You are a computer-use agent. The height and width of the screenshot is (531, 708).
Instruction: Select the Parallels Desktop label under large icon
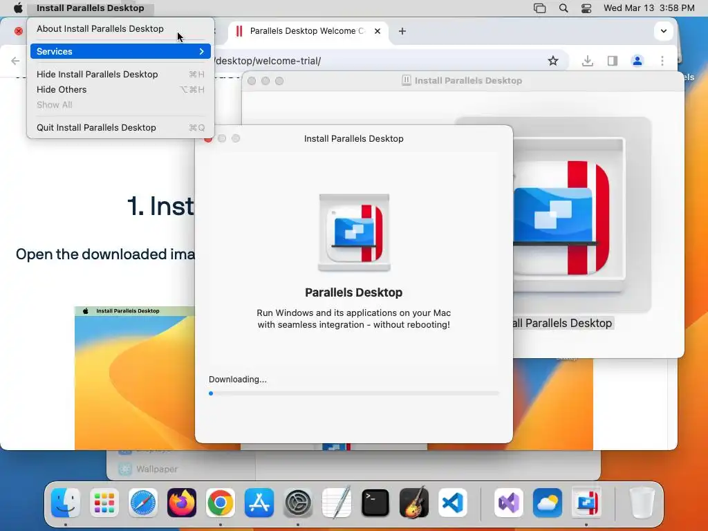tap(563, 323)
